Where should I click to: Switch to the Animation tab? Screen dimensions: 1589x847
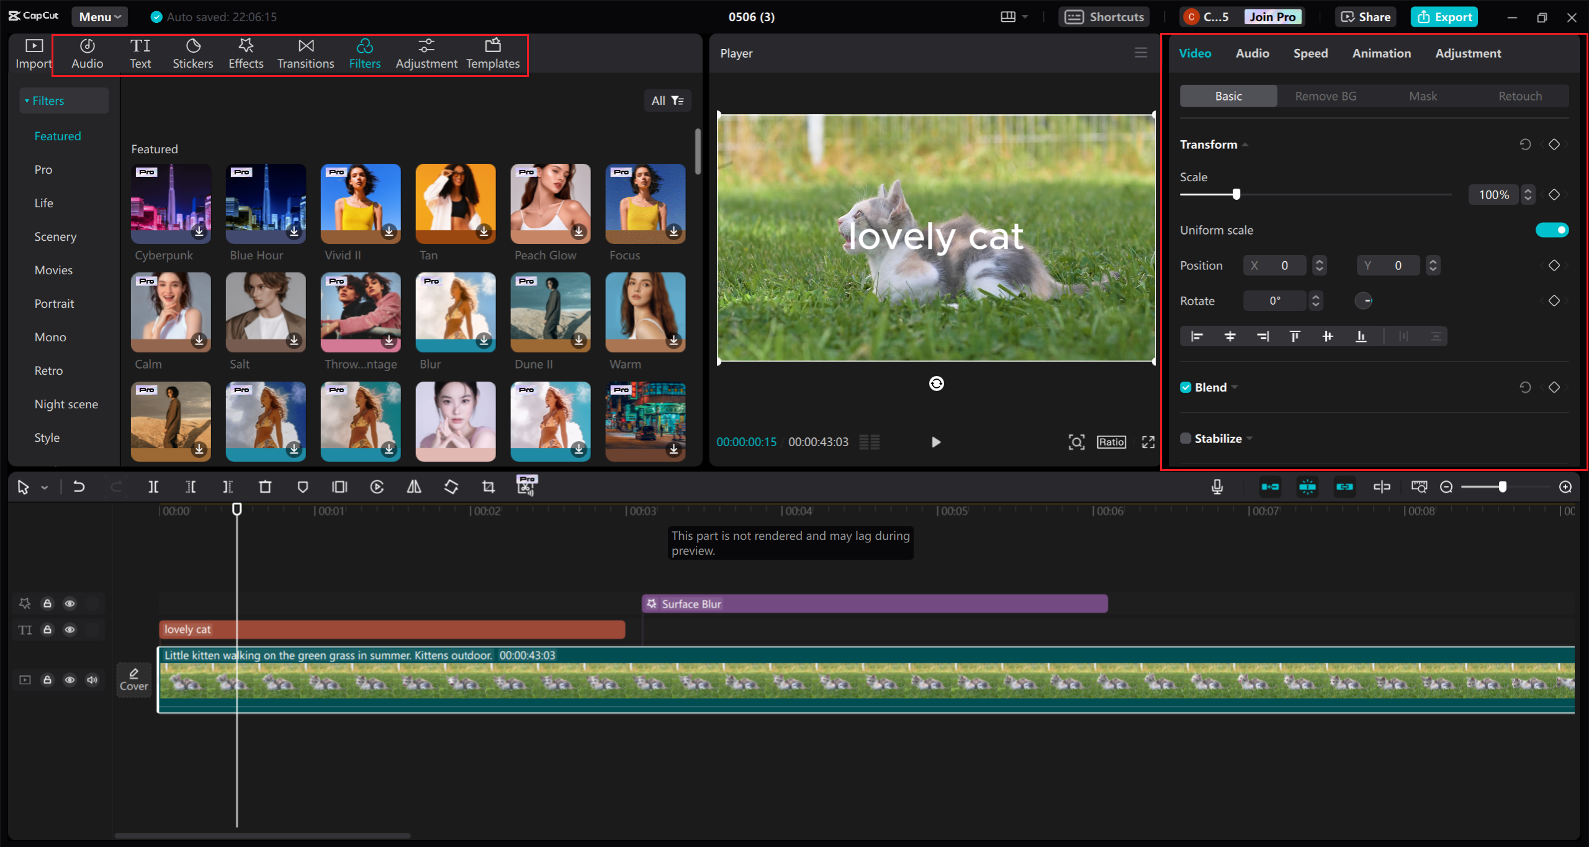click(1382, 53)
